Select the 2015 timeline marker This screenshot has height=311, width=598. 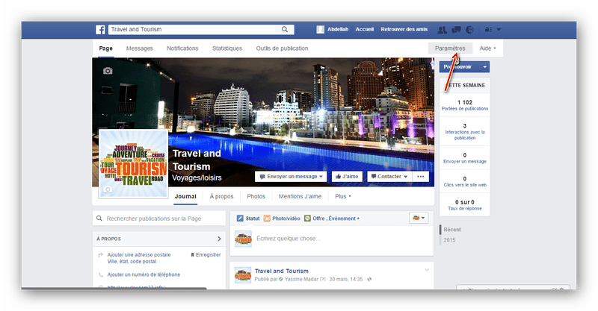449,240
